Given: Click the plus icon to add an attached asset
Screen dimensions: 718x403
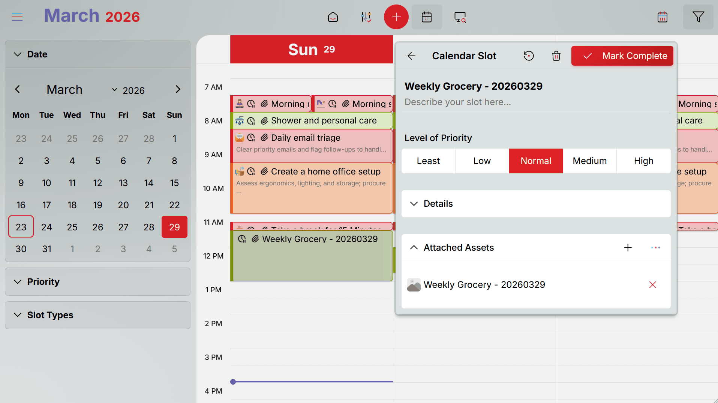Looking at the screenshot, I should [x=628, y=248].
